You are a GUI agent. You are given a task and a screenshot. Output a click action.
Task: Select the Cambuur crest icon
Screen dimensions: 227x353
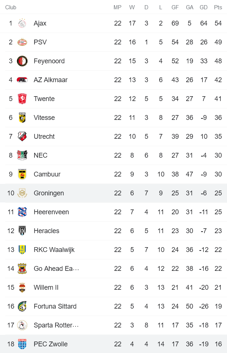(x=22, y=174)
